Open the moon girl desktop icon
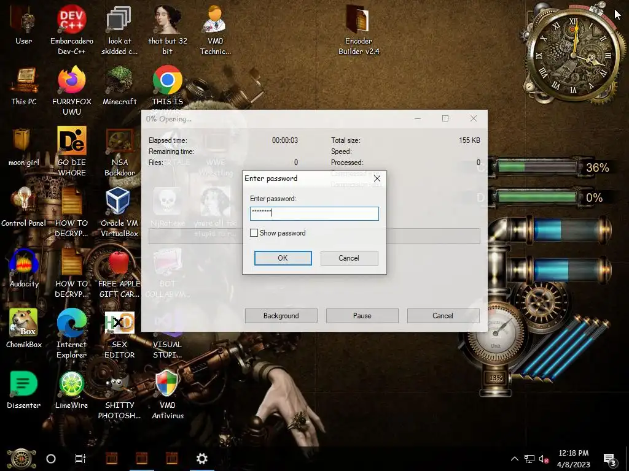Image resolution: width=629 pixels, height=471 pixels. [24, 147]
